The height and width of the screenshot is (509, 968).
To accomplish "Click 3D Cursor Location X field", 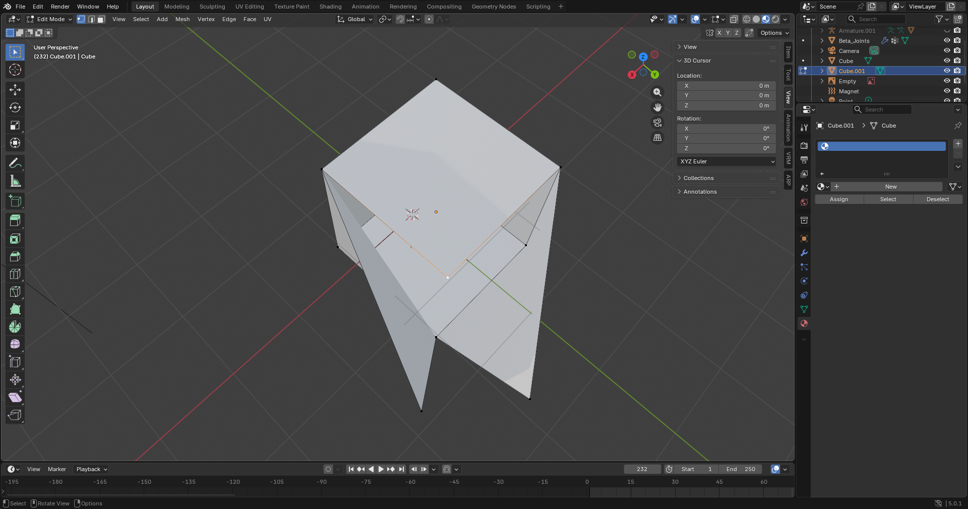I will [727, 86].
